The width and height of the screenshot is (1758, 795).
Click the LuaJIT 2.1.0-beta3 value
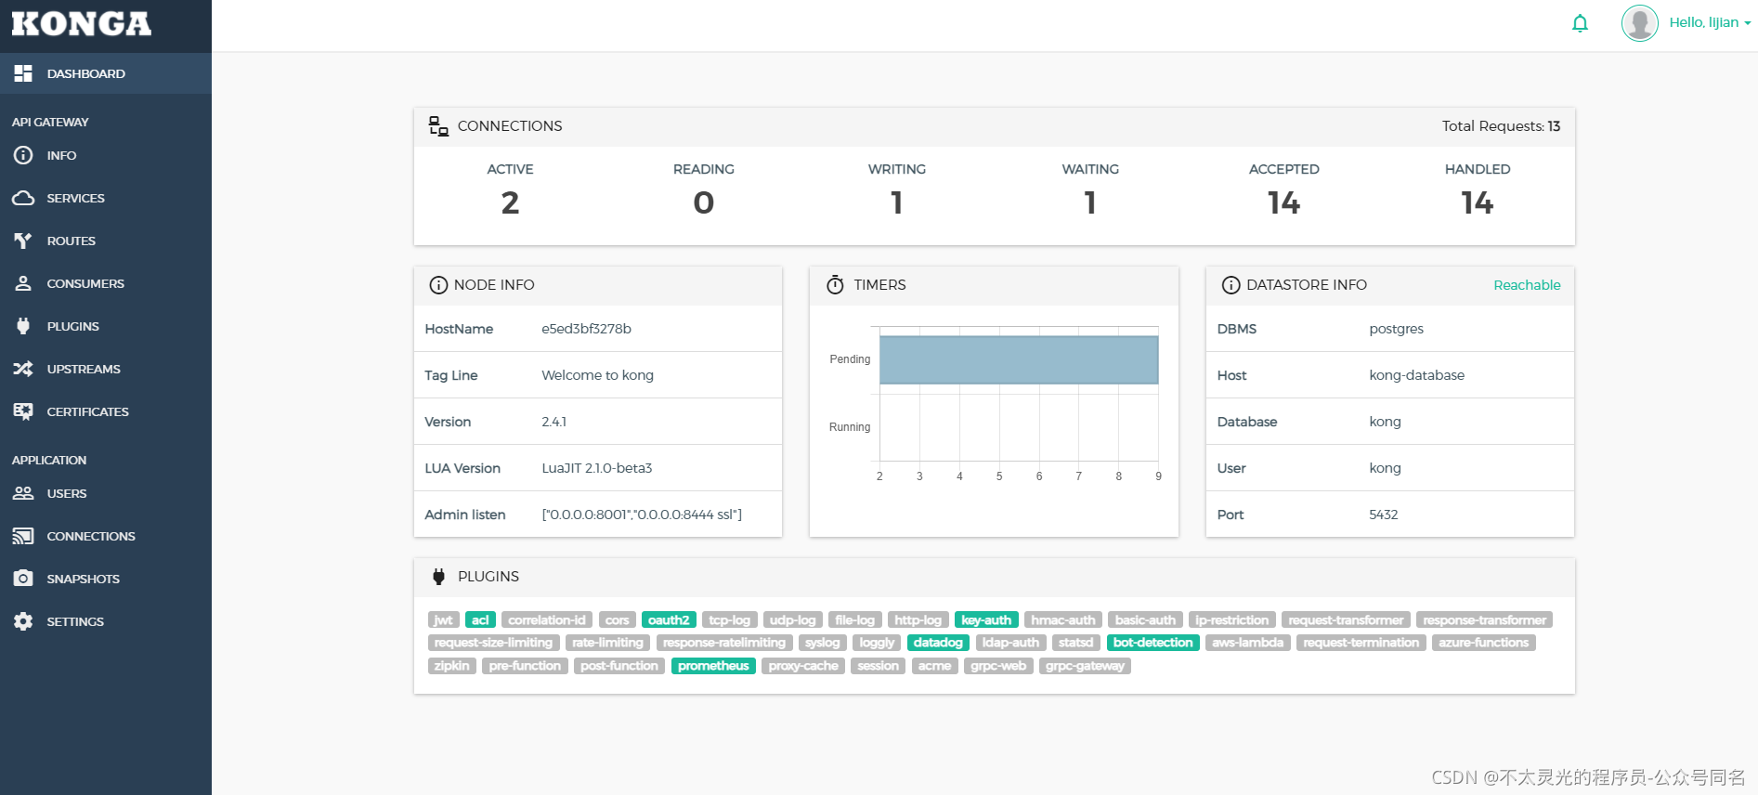(597, 468)
